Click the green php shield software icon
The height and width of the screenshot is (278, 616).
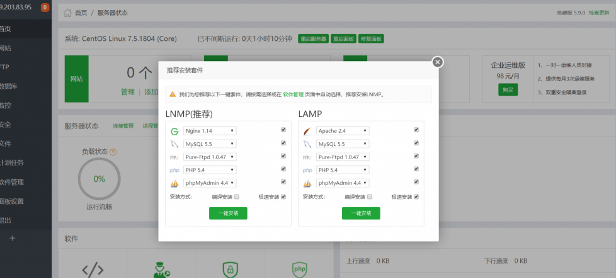pos(299,270)
